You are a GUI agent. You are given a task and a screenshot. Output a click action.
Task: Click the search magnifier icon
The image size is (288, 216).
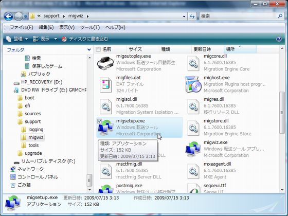(x=280, y=16)
